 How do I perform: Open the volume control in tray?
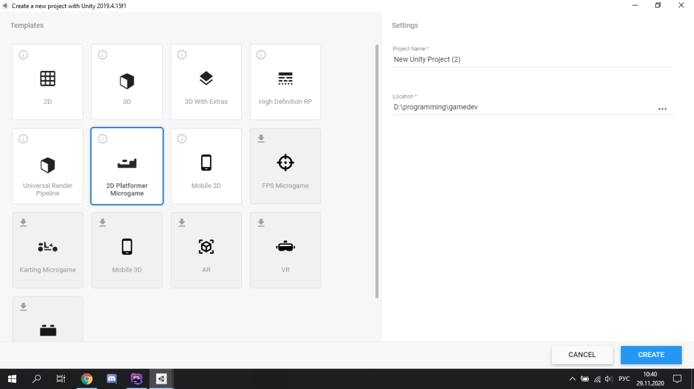pyautogui.click(x=609, y=379)
